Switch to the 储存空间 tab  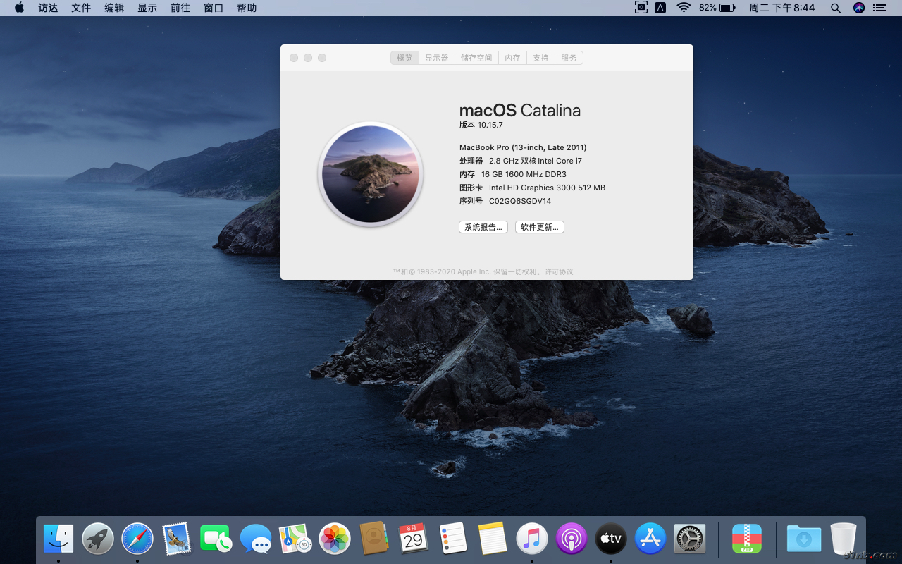(476, 58)
